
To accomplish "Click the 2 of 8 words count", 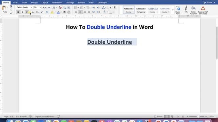I will 21,117.
